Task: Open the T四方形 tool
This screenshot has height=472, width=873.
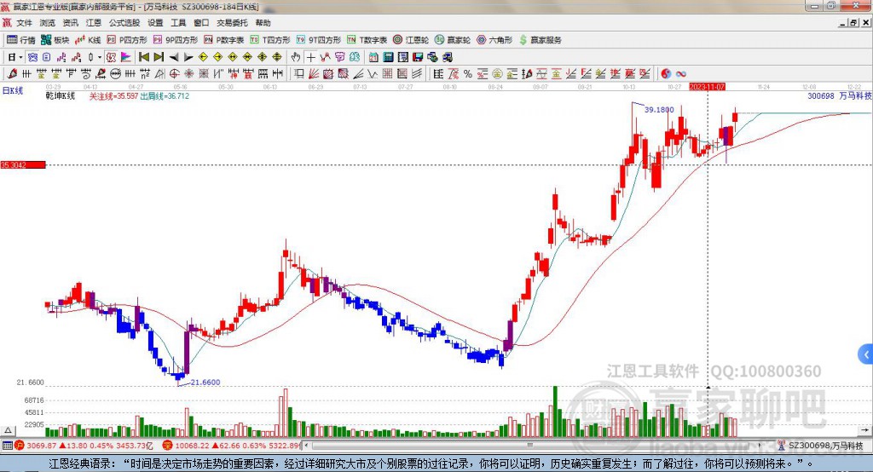Action: pyautogui.click(x=270, y=40)
